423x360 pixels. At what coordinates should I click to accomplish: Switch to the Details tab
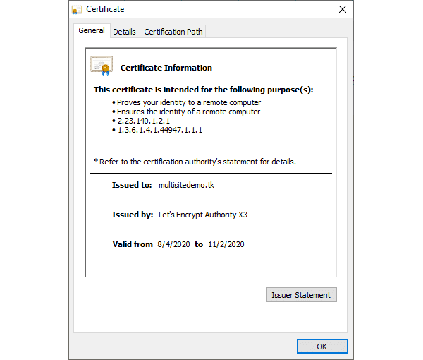(x=124, y=32)
